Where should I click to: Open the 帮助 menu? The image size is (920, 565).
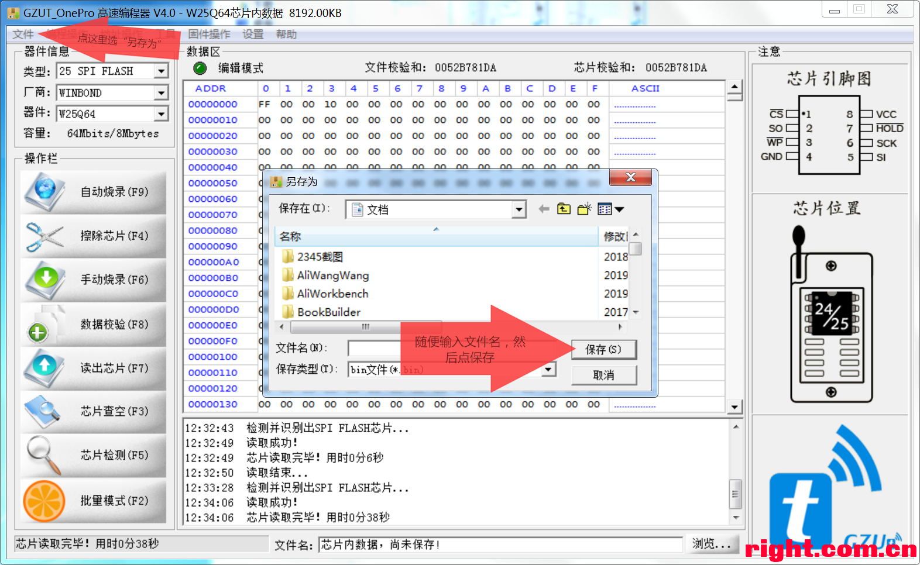click(286, 35)
